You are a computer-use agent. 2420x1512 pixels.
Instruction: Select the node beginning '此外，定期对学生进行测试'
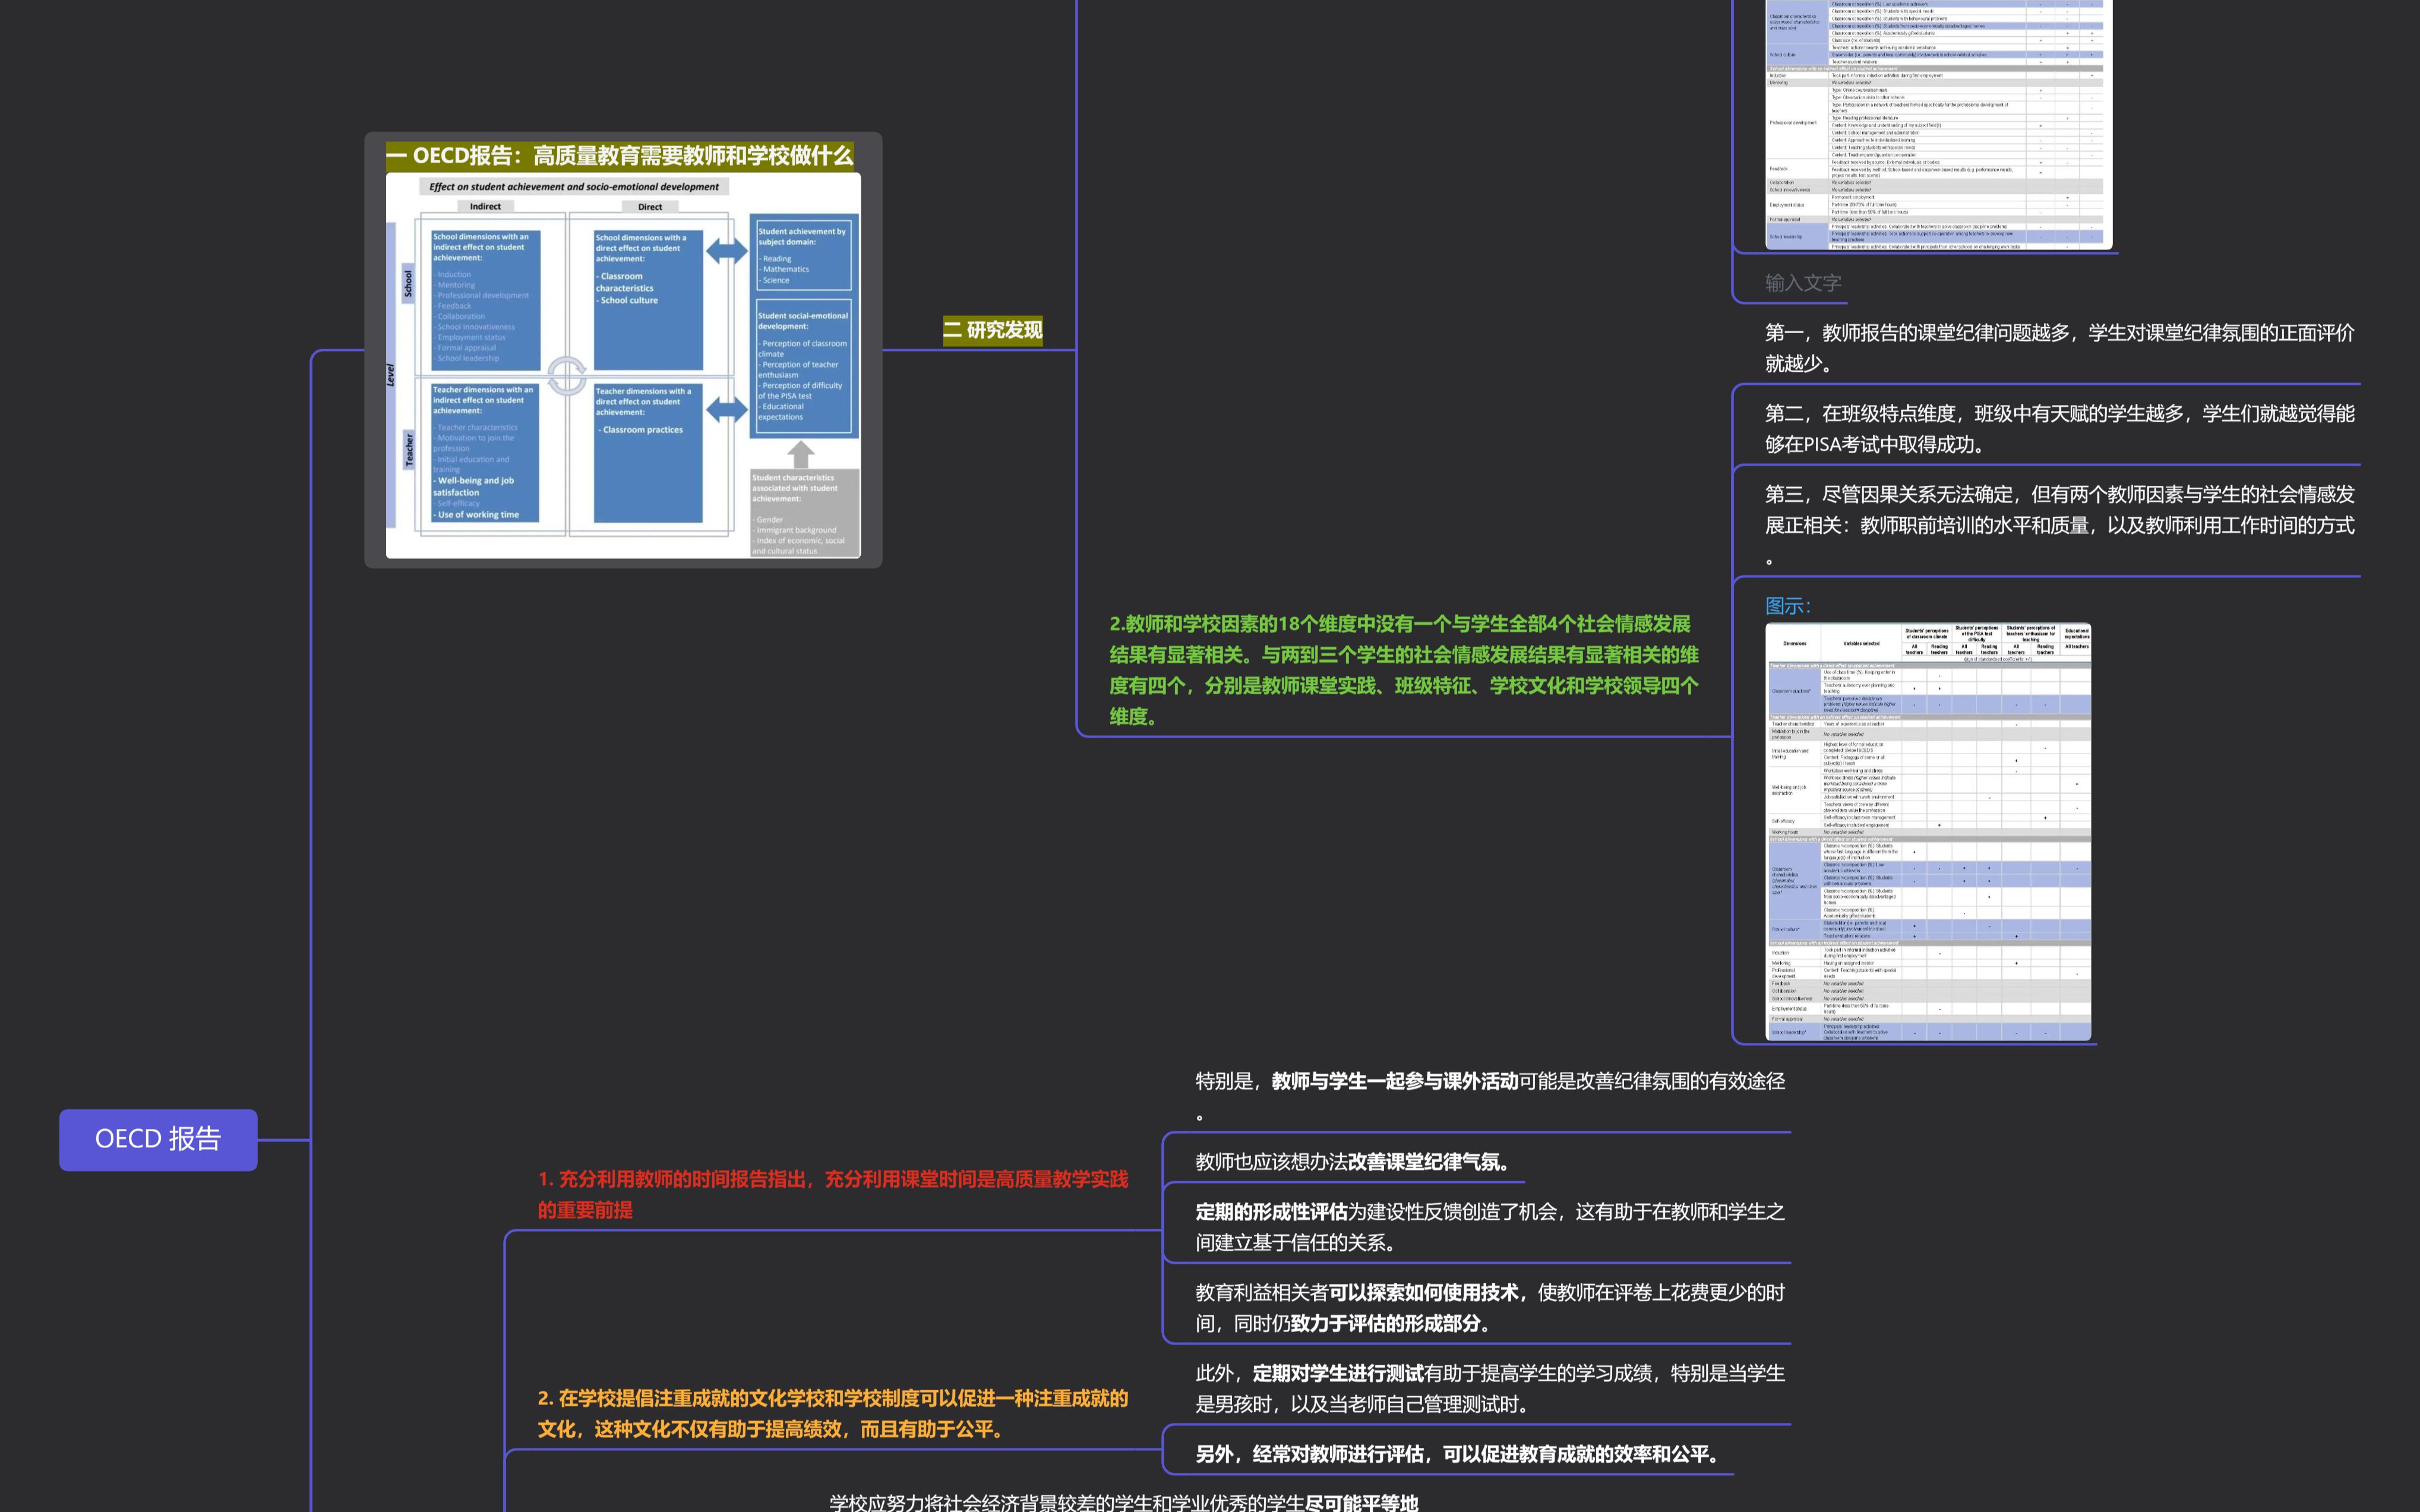pos(1490,1388)
